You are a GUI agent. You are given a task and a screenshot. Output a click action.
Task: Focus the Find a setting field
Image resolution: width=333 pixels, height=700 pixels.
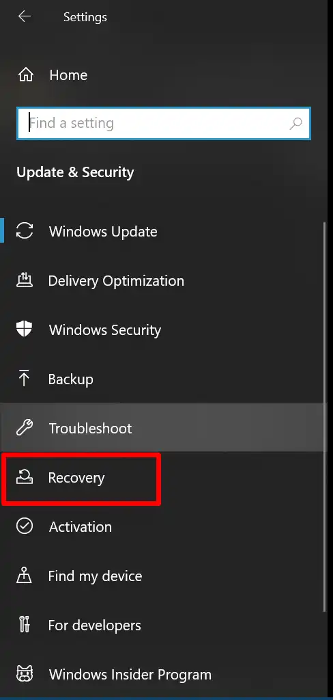[164, 123]
